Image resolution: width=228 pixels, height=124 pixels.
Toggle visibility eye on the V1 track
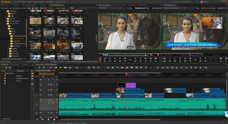(x=57, y=95)
